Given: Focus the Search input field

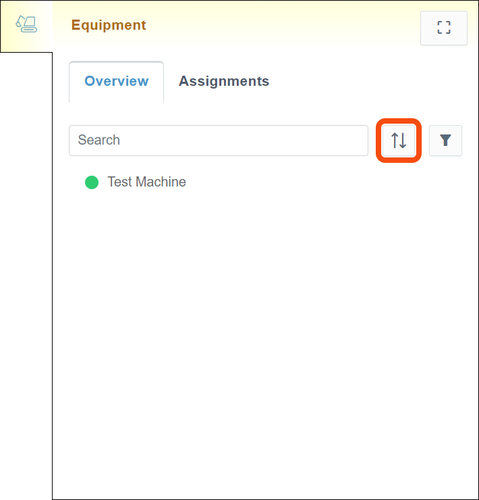Looking at the screenshot, I should 218,141.
